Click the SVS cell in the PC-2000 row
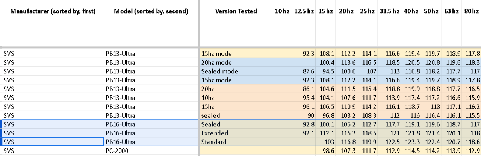The image size is (481, 156). (x=53, y=151)
